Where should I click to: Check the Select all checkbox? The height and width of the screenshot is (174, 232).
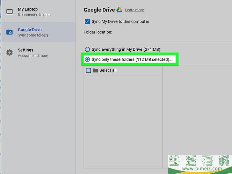[88, 70]
